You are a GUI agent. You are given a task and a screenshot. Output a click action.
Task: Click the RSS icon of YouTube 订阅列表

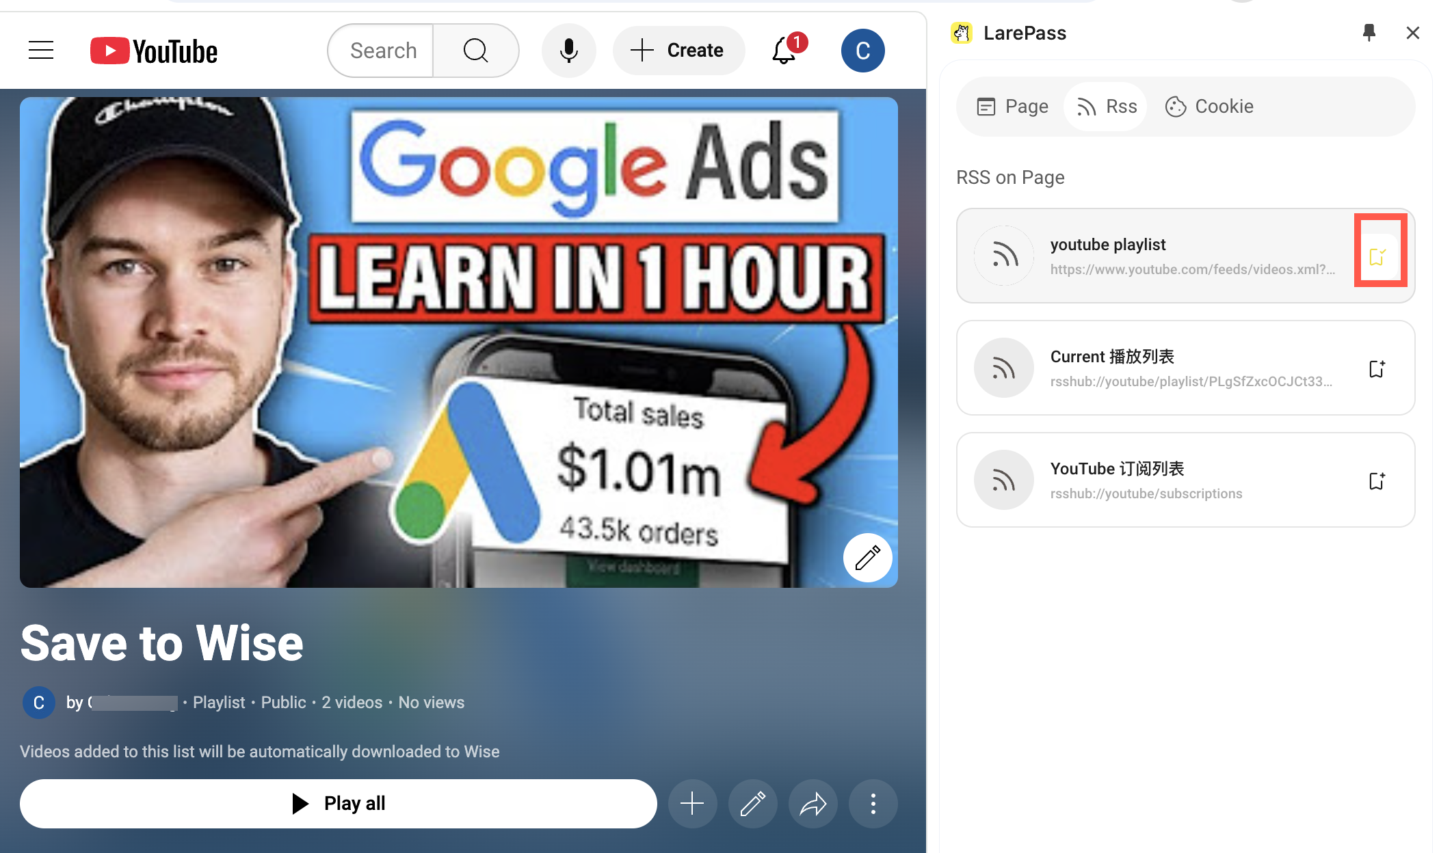[x=1004, y=480]
